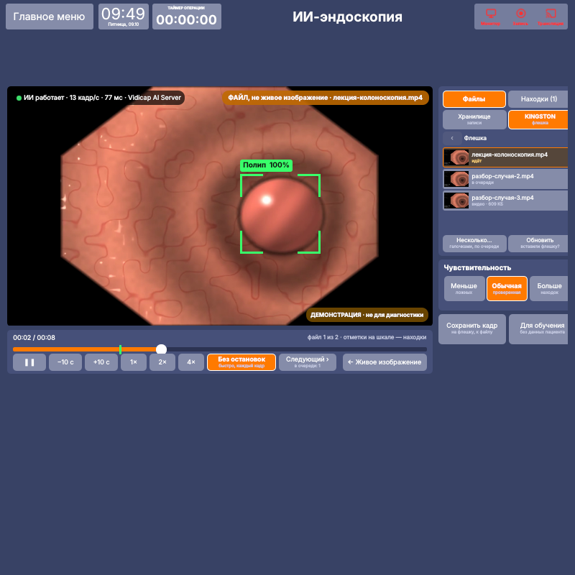Seek within the dark unplayed timeline track

coord(297,349)
